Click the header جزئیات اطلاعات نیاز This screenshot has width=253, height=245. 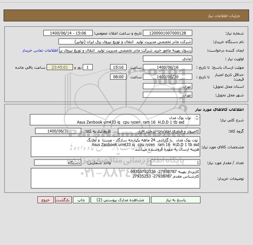coord(224,16)
